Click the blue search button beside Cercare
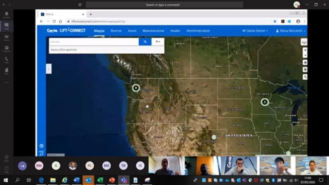329x185 pixels. point(145,42)
